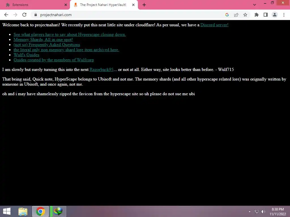Reload the projectnahari.com page
The height and width of the screenshot is (217, 290).
24,15
